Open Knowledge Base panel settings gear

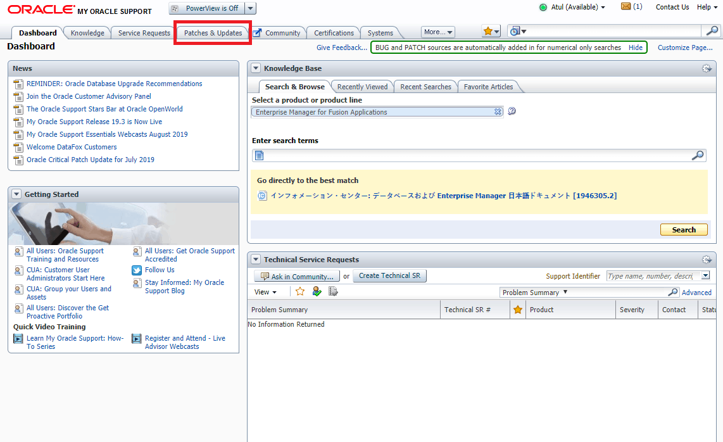pyautogui.click(x=707, y=68)
